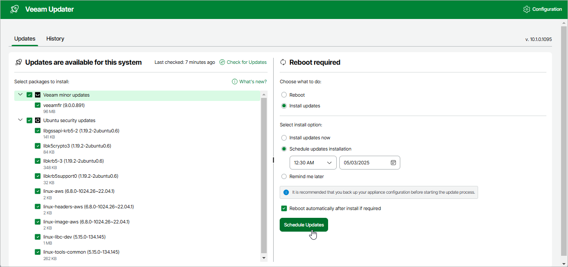
Task: Click the linux-libc-dev (5.15.0-134.145) package name
Action: (x=74, y=237)
